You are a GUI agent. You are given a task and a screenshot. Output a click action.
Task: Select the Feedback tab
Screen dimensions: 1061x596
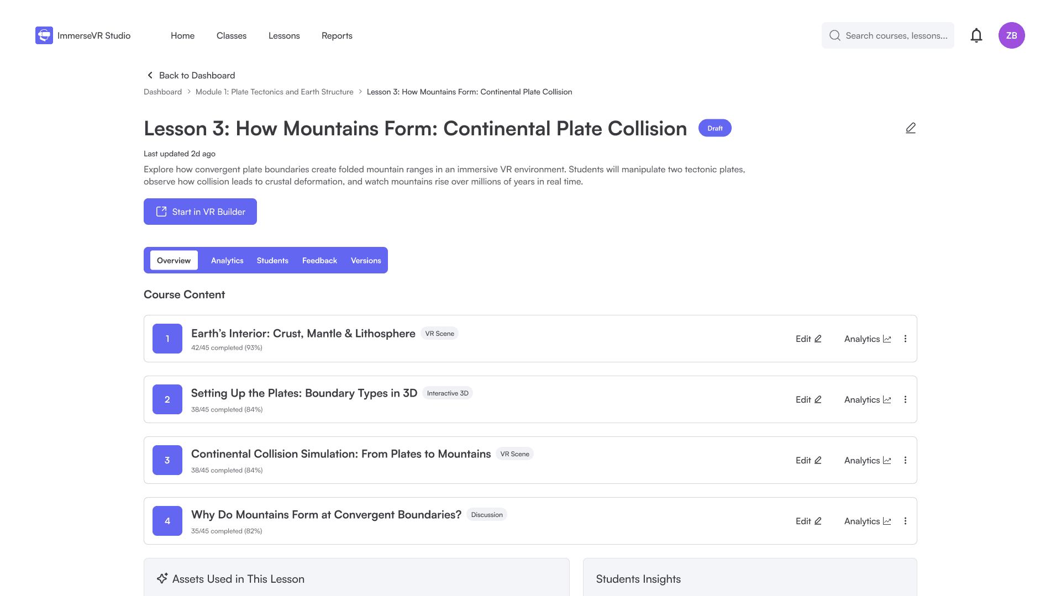(319, 260)
